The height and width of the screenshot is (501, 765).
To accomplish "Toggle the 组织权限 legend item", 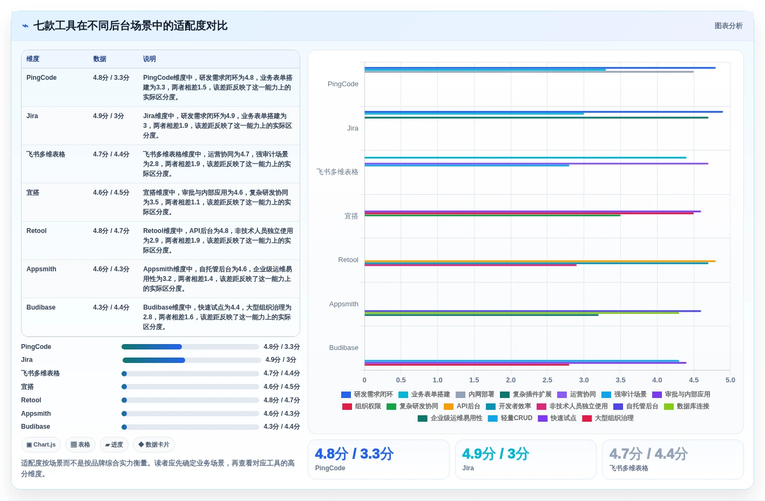I will 361,407.
